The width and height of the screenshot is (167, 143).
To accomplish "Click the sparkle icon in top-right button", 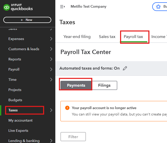I will pos(158,7).
